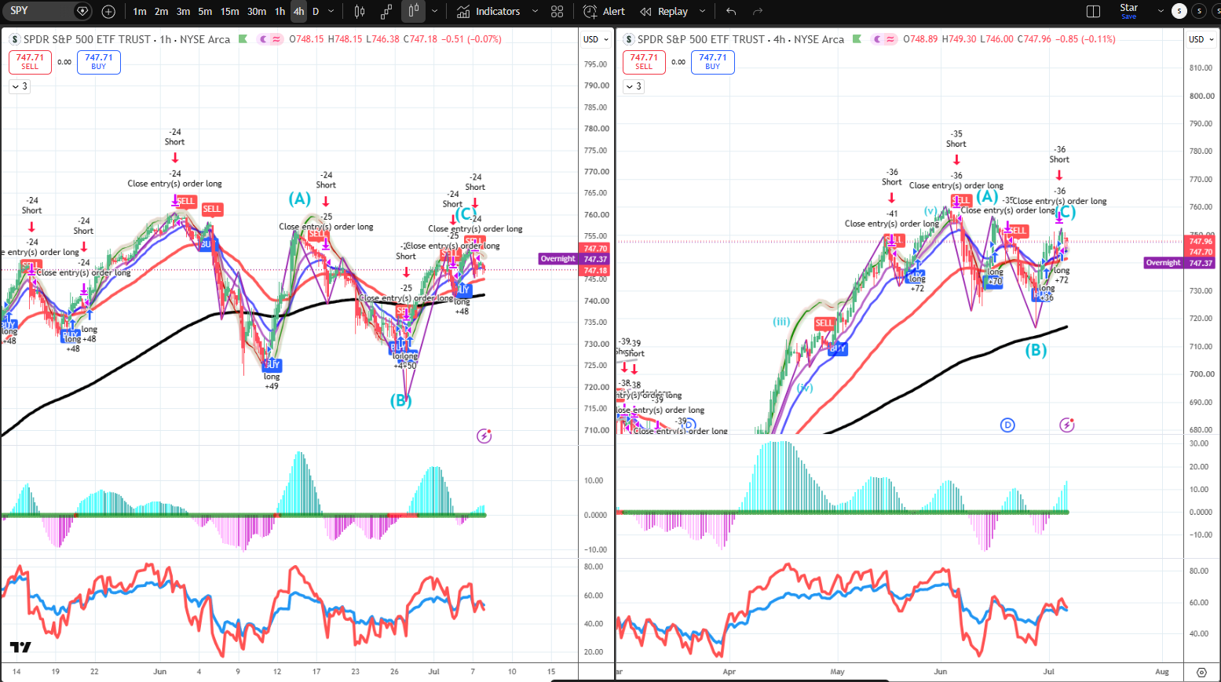The width and height of the screenshot is (1221, 682).
Task: Click the '-0.85 (-0.11%)' change on 4h chart
Action: [x=1085, y=39]
